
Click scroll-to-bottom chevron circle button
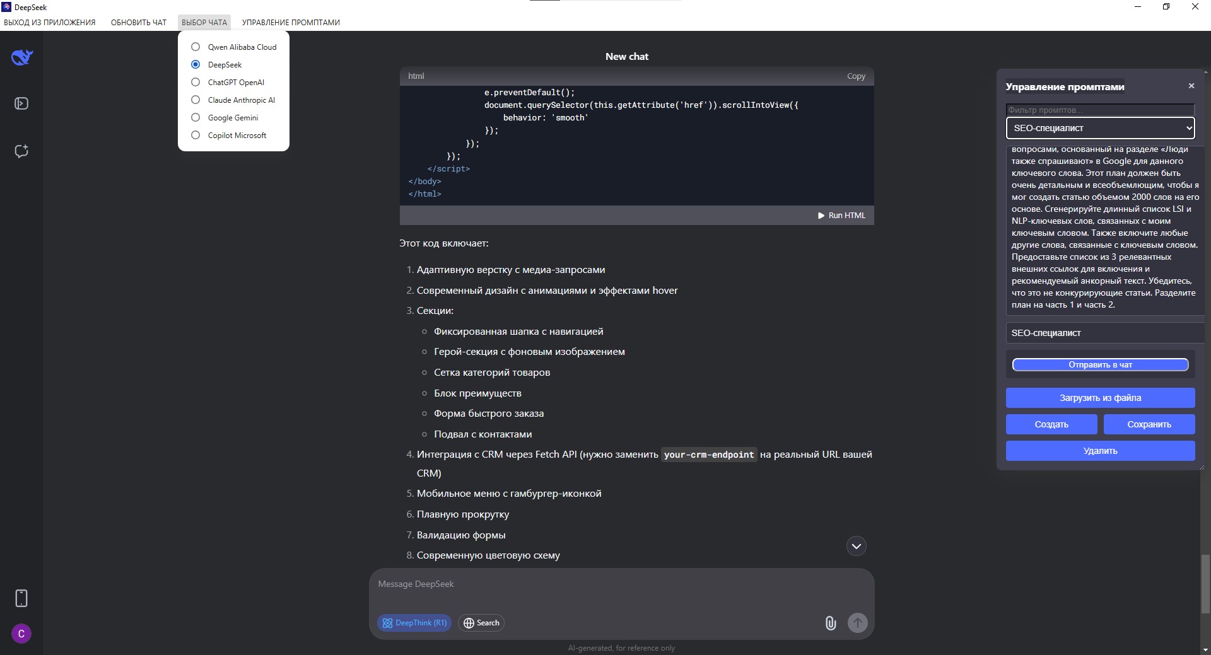click(856, 546)
